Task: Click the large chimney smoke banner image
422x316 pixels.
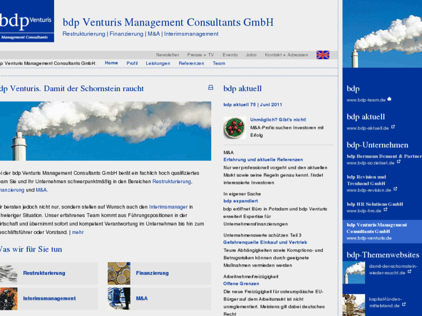Action: (106, 131)
